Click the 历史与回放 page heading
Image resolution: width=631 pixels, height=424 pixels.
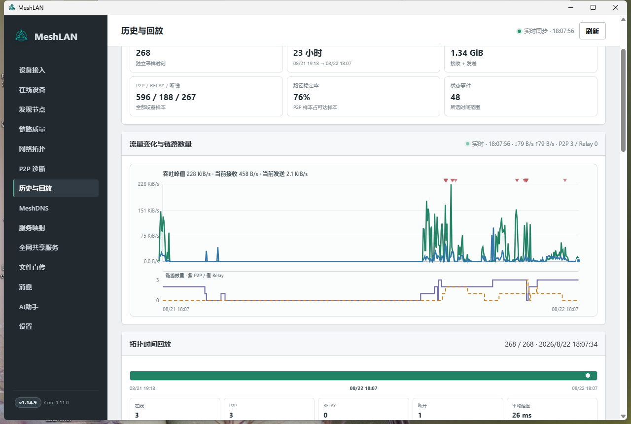point(142,31)
